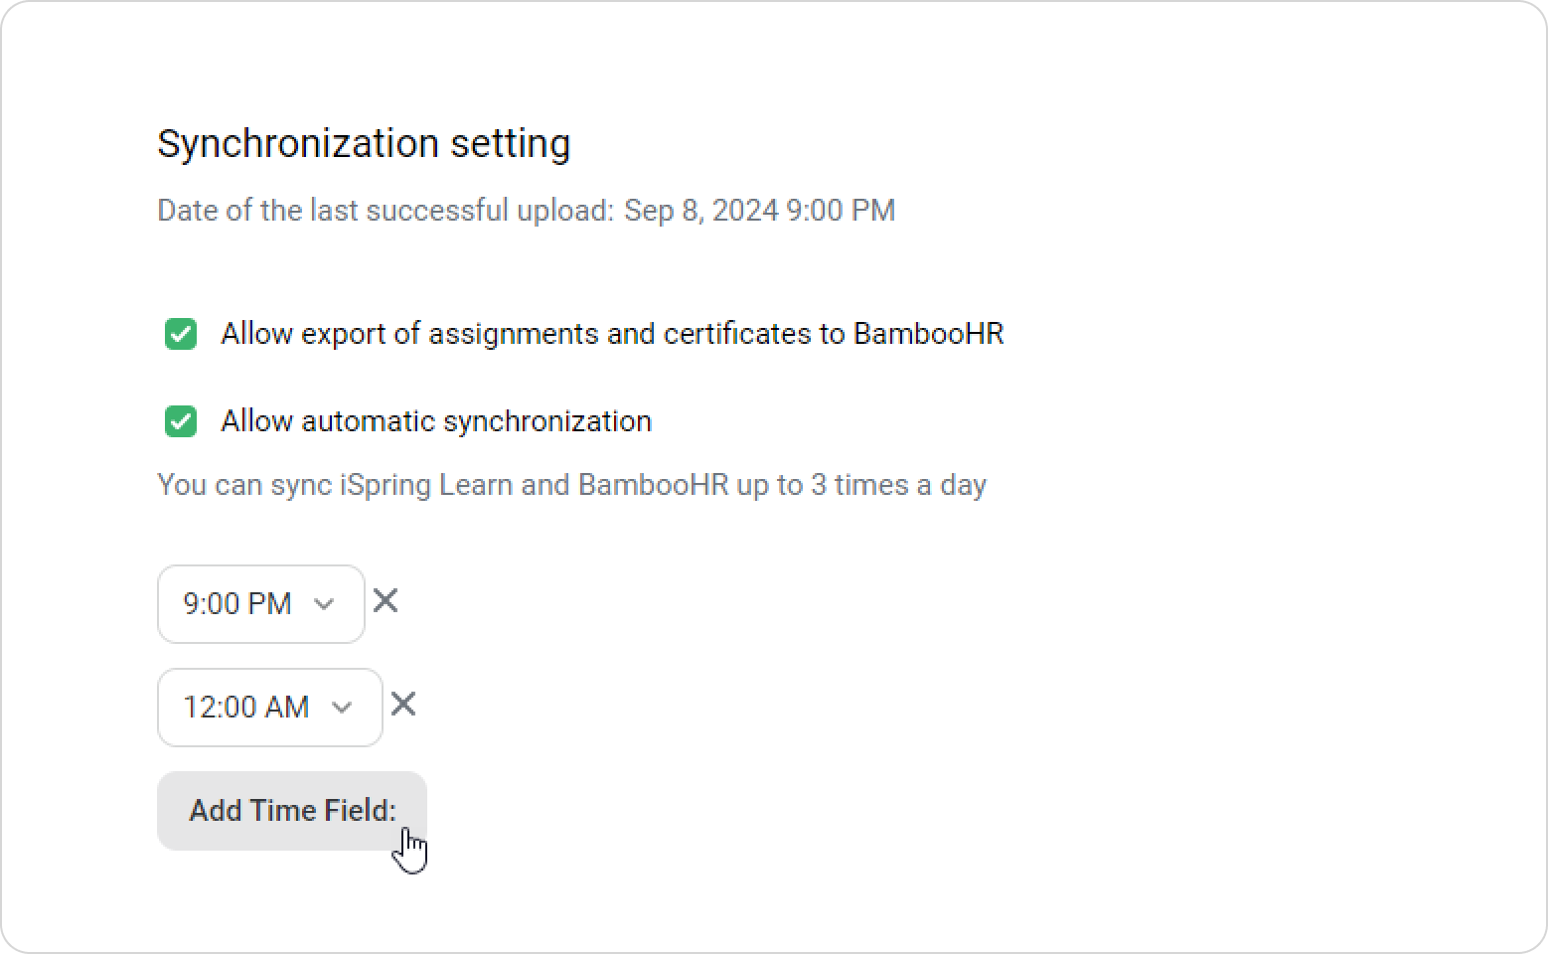Click the chevron in the 12:00 AM field

(x=342, y=708)
